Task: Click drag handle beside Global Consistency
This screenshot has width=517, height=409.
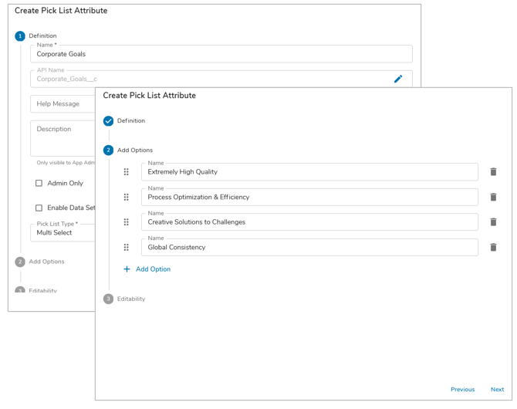Action: tap(127, 248)
